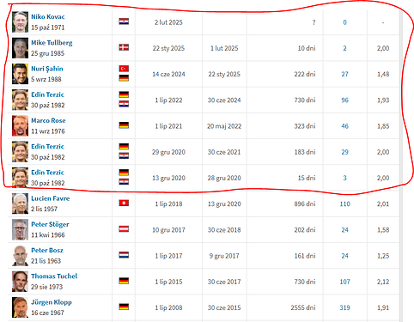The width and height of the screenshot is (414, 322).
Task: Open Thomas Tuchel's 107 matches link
Action: pos(344,282)
